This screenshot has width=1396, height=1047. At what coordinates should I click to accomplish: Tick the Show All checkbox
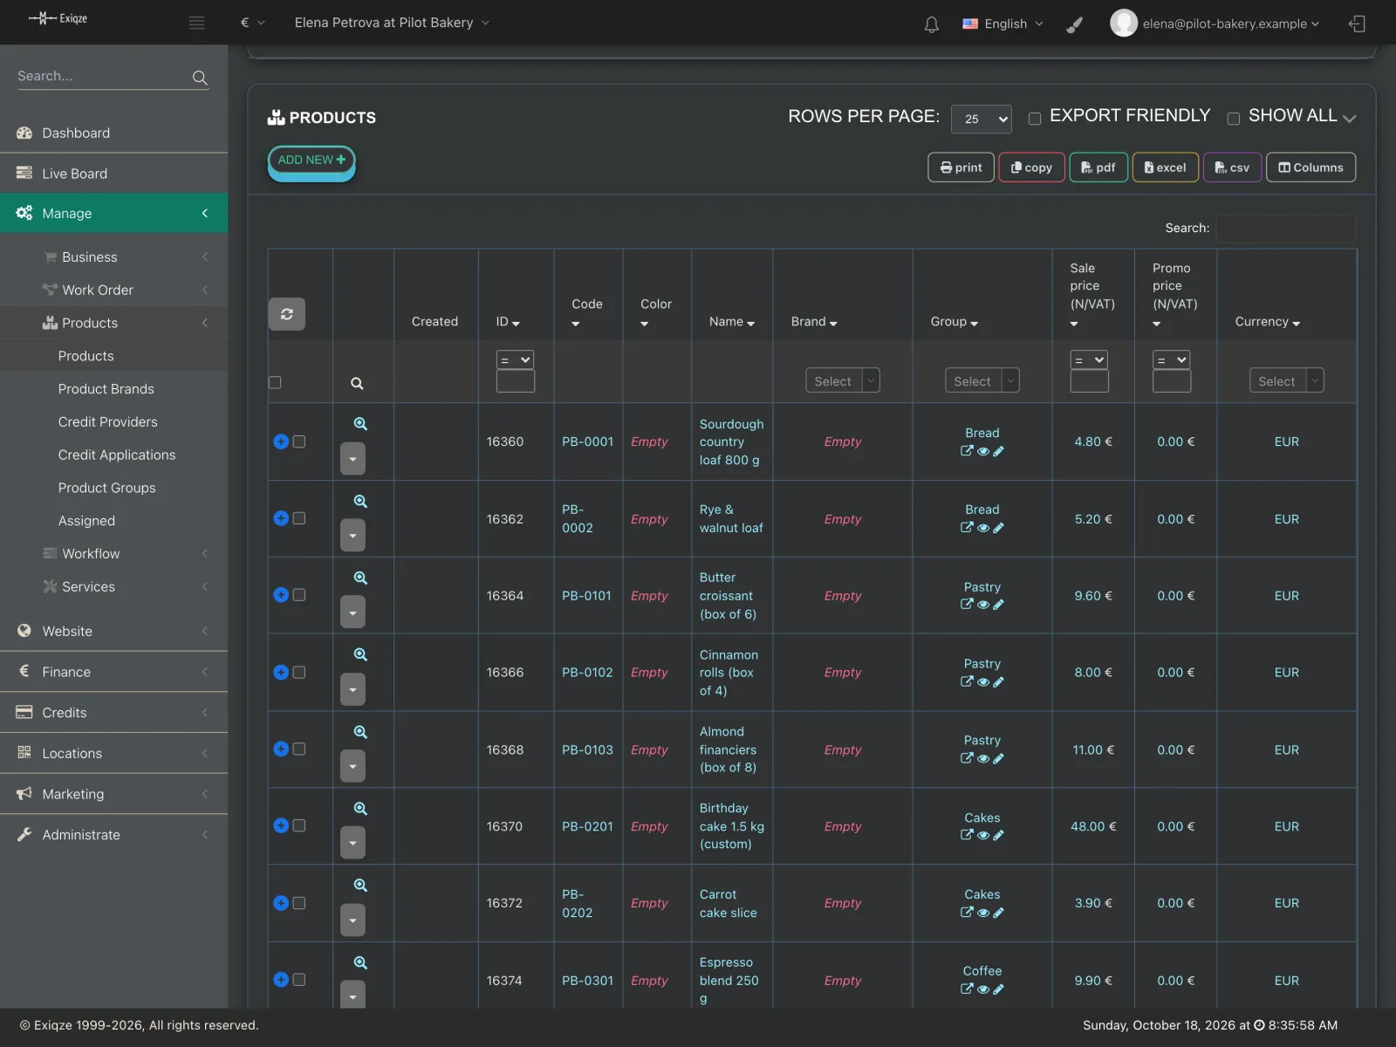coord(1234,119)
